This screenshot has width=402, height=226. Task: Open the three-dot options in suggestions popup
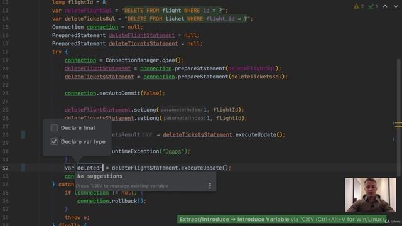(x=210, y=186)
